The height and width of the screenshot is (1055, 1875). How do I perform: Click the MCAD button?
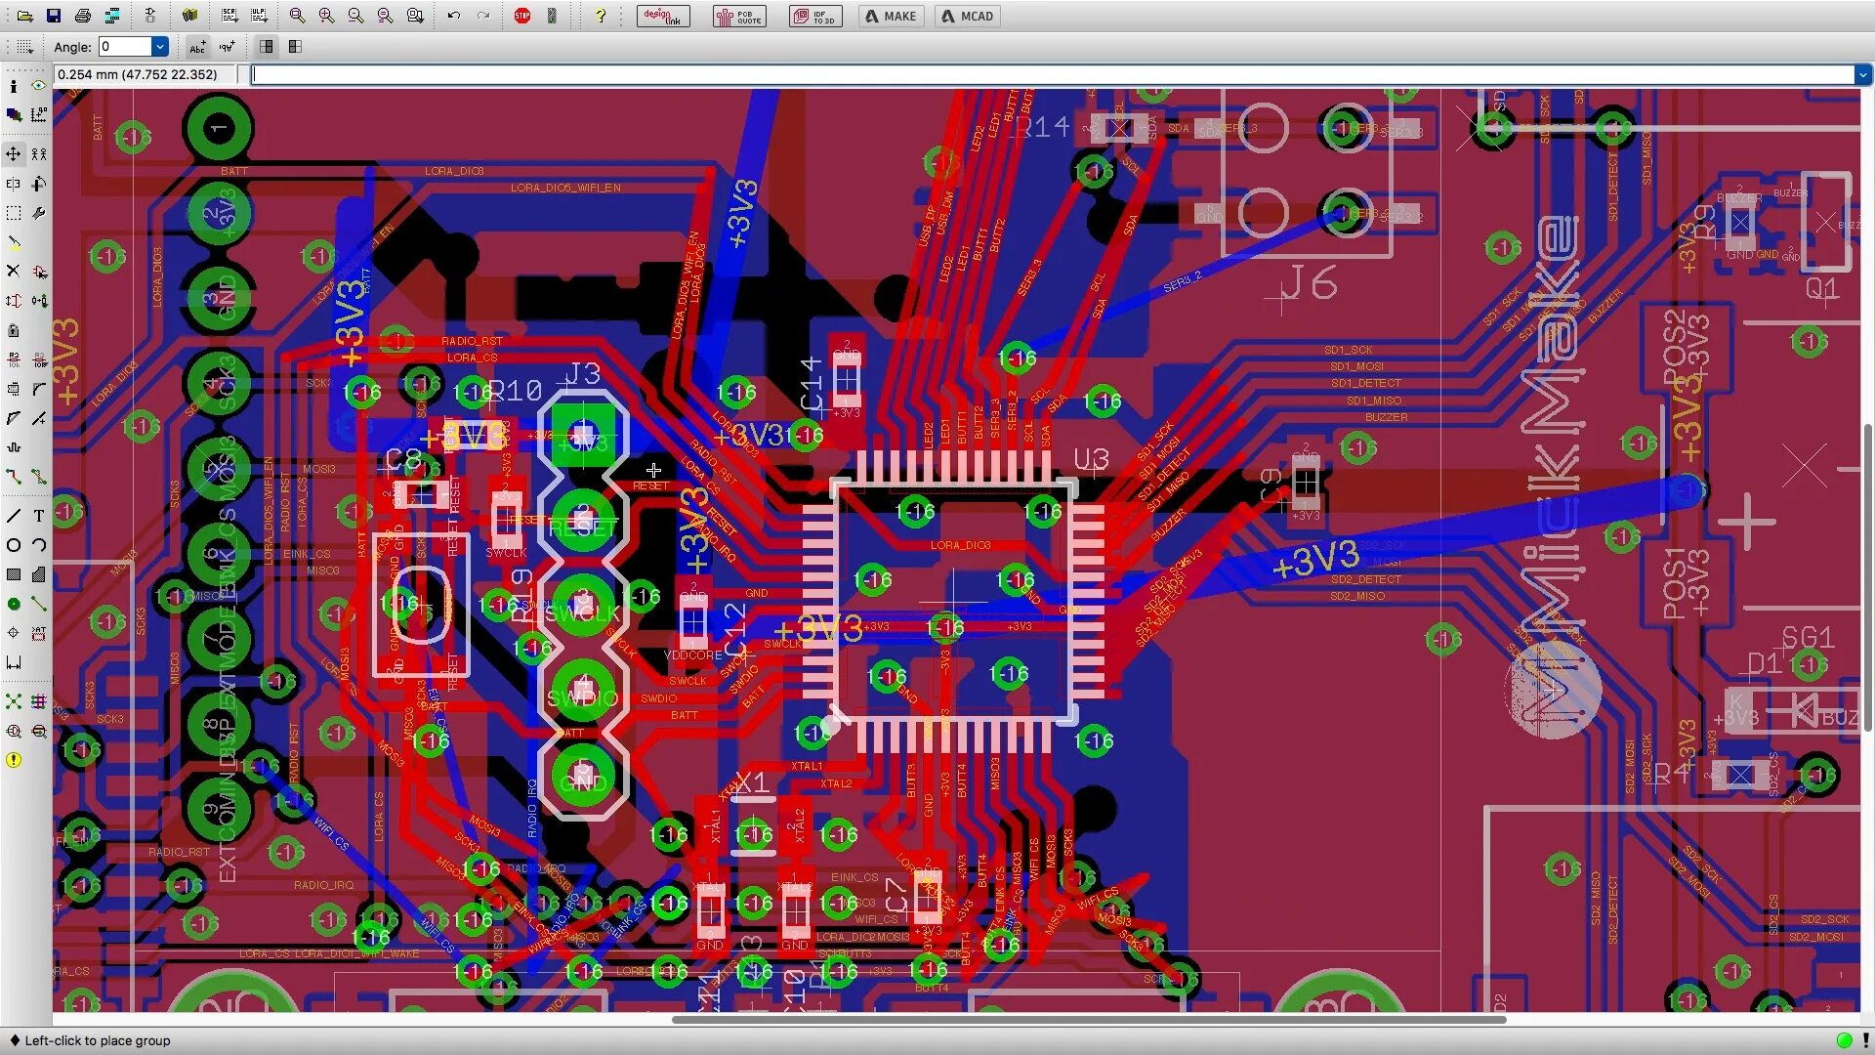pyautogui.click(x=967, y=16)
